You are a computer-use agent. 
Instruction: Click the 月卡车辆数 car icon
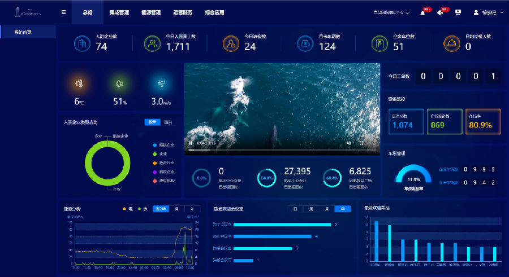(x=305, y=43)
